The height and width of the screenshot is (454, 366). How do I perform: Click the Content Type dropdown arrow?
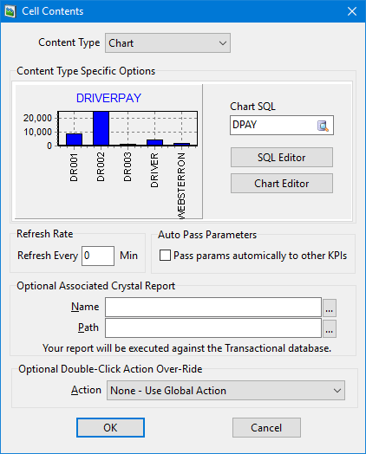[x=223, y=43]
